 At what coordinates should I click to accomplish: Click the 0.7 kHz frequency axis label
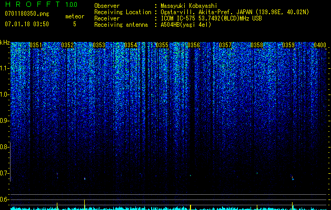tap(4, 173)
